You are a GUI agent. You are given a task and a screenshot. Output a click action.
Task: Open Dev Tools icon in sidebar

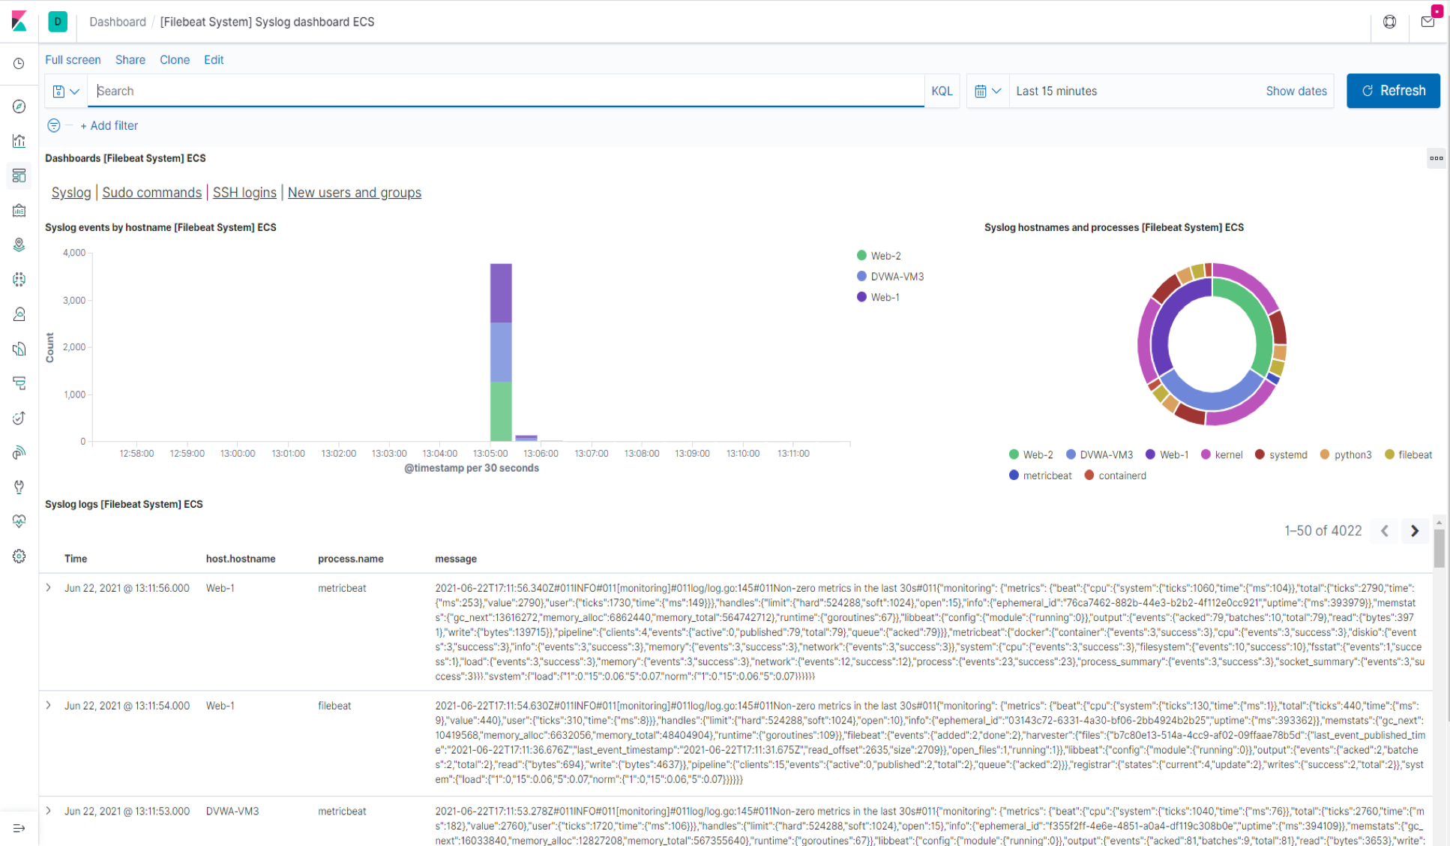tap(19, 487)
